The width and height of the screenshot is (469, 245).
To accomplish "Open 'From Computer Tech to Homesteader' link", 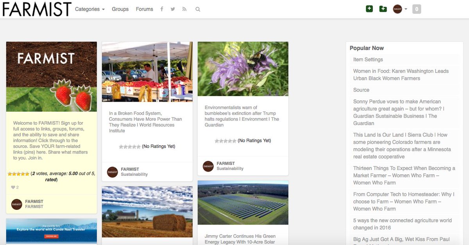I will coord(404,201).
